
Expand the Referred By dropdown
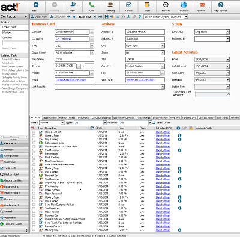pyautogui.click(x=227, y=39)
